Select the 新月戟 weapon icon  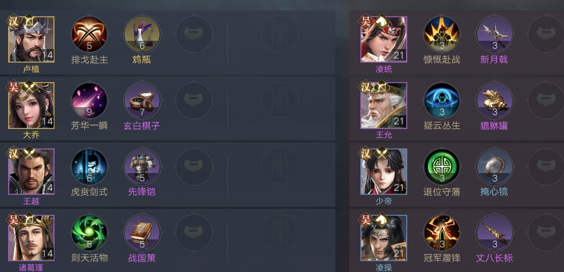pyautogui.click(x=494, y=34)
